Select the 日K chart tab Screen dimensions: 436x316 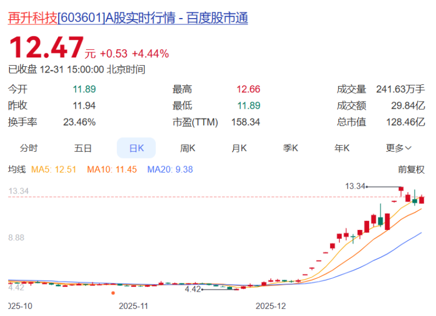click(136, 148)
